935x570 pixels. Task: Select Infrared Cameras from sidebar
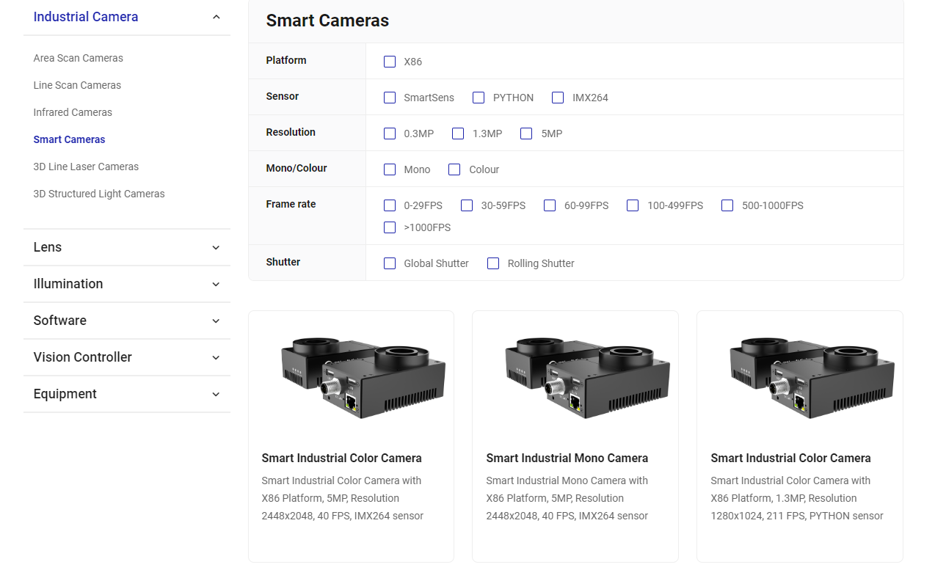[x=73, y=112]
